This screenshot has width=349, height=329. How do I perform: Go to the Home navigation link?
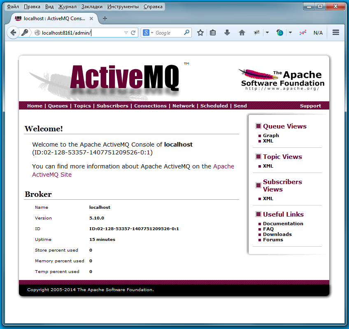click(x=35, y=106)
